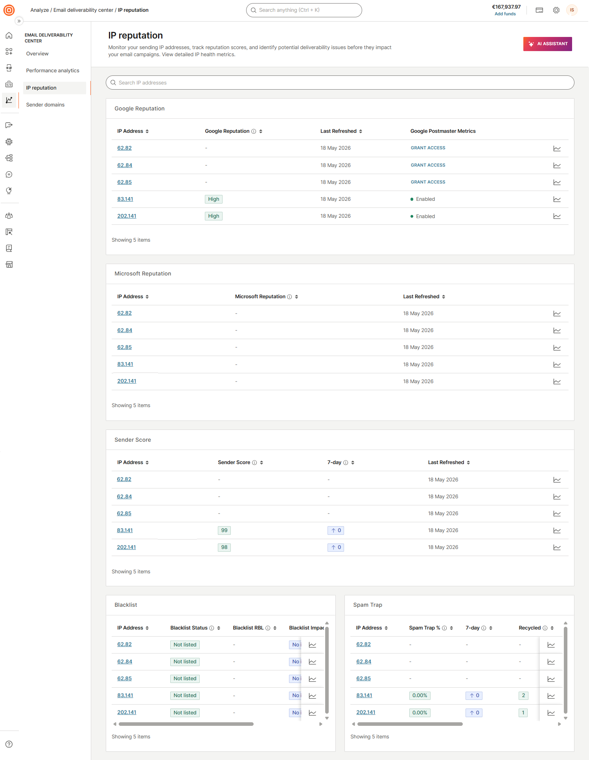Open the IS user avatar menu
This screenshot has width=589, height=760.
tap(572, 10)
